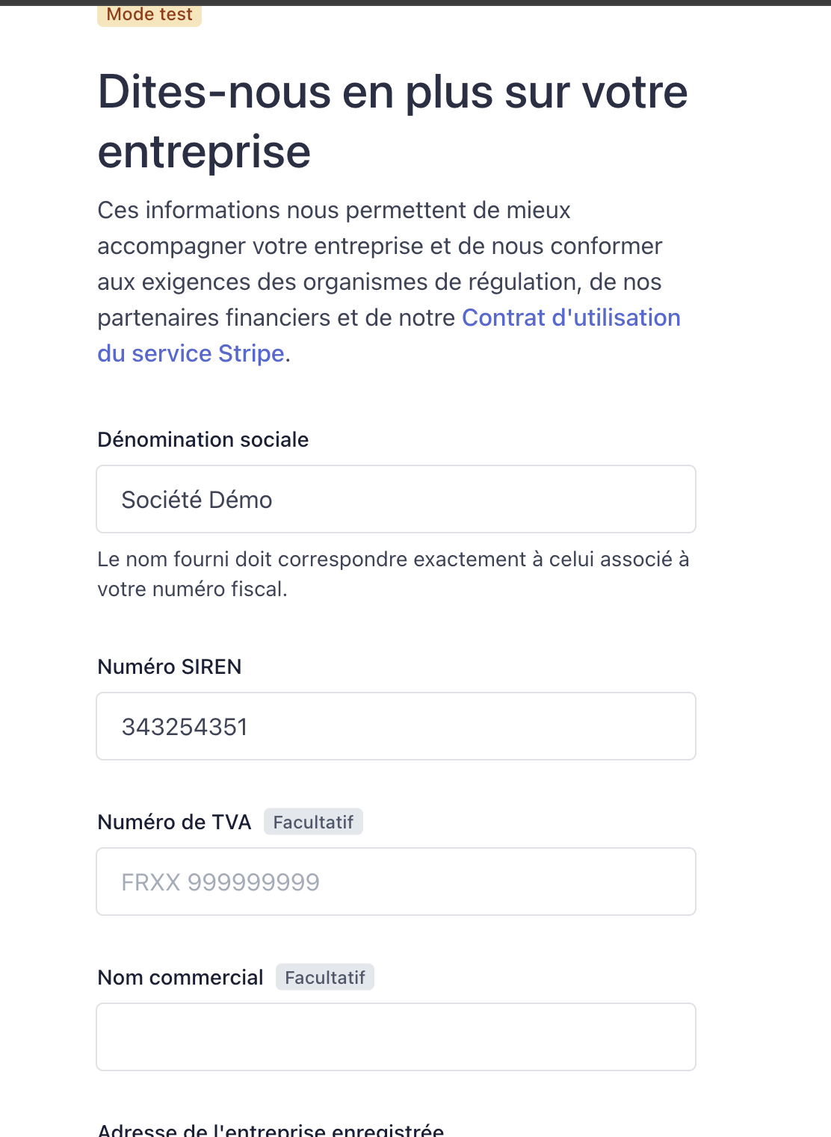The image size is (831, 1137).
Task: Click the Dénomination sociale label
Action: tap(203, 439)
